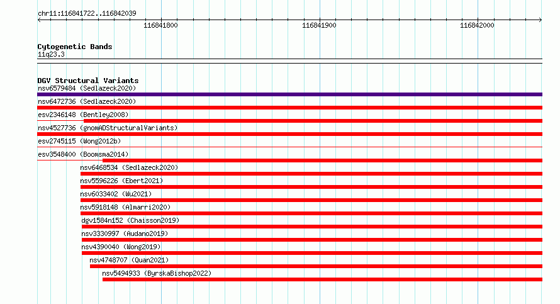Select the esv2745115 (Wong2012b) label
The width and height of the screenshot is (560, 304).
pos(79,141)
